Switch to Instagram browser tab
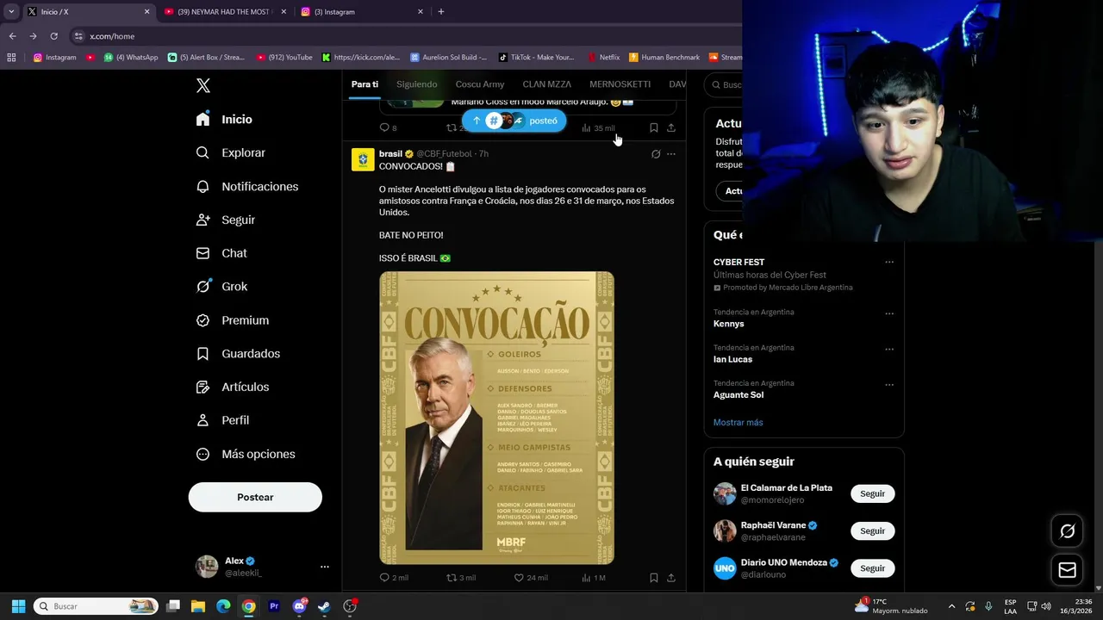The image size is (1103, 620). 362,12
